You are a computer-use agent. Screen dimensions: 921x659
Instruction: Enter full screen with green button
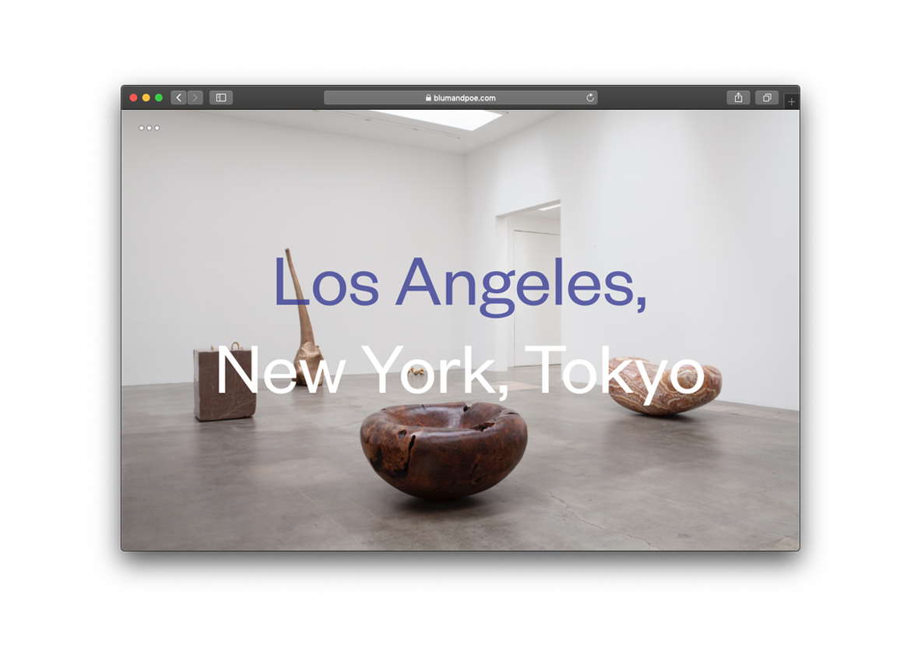tap(159, 97)
